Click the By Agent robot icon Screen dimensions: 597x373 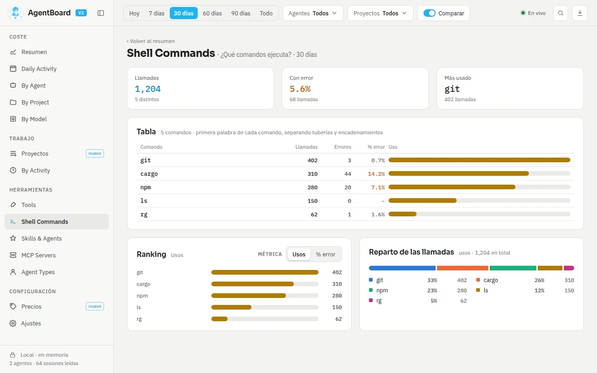(13, 86)
